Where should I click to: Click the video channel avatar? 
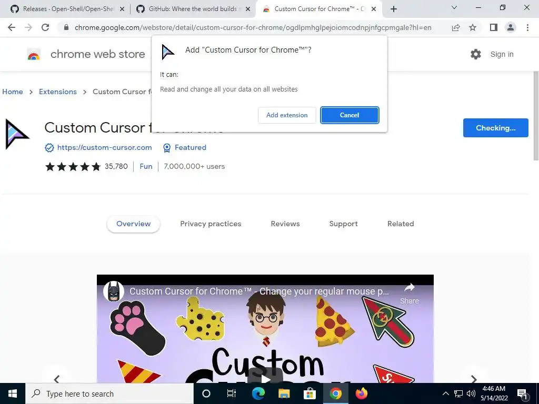click(114, 291)
